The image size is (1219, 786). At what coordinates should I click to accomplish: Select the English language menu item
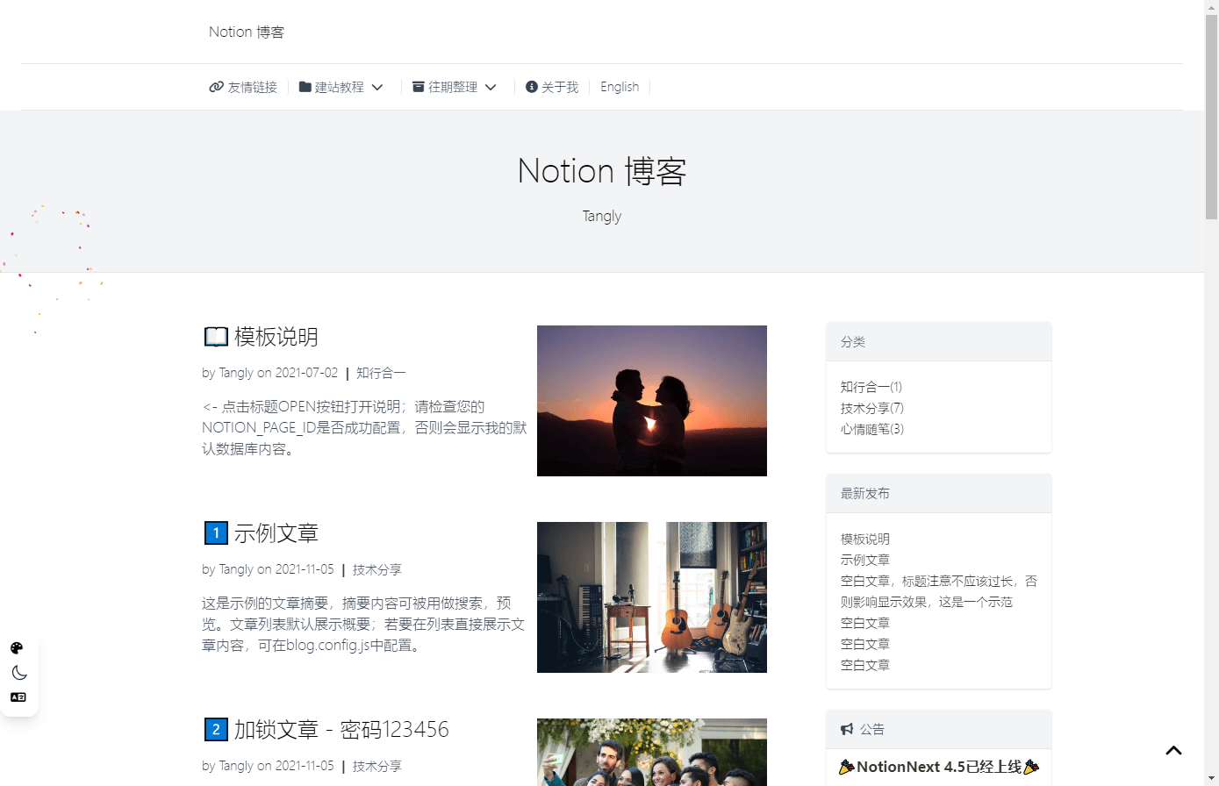tap(620, 86)
